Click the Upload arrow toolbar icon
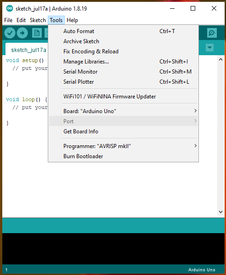Viewport: 226px width, 275px height. pyautogui.click(x=22, y=33)
